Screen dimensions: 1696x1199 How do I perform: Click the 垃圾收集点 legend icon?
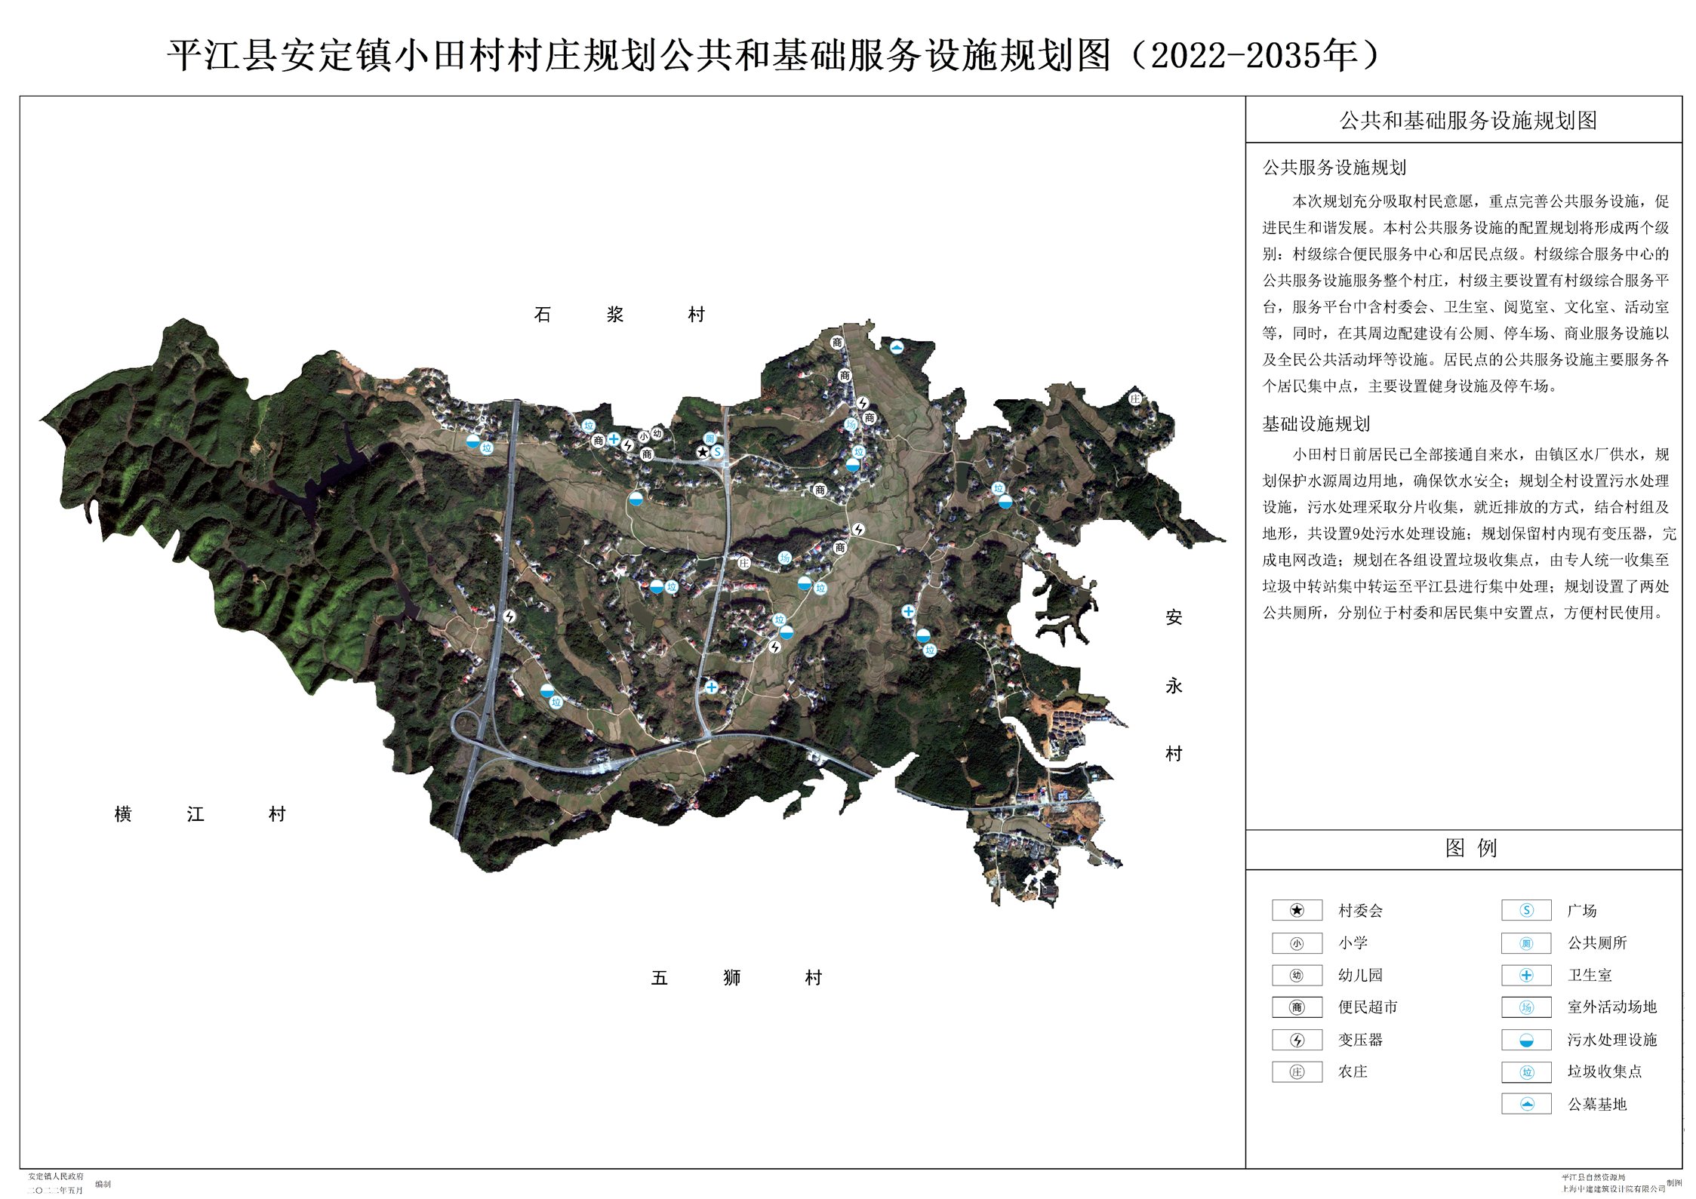click(1525, 1071)
